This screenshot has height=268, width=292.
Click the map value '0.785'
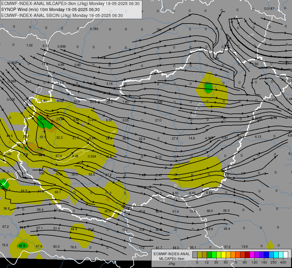[94, 29]
